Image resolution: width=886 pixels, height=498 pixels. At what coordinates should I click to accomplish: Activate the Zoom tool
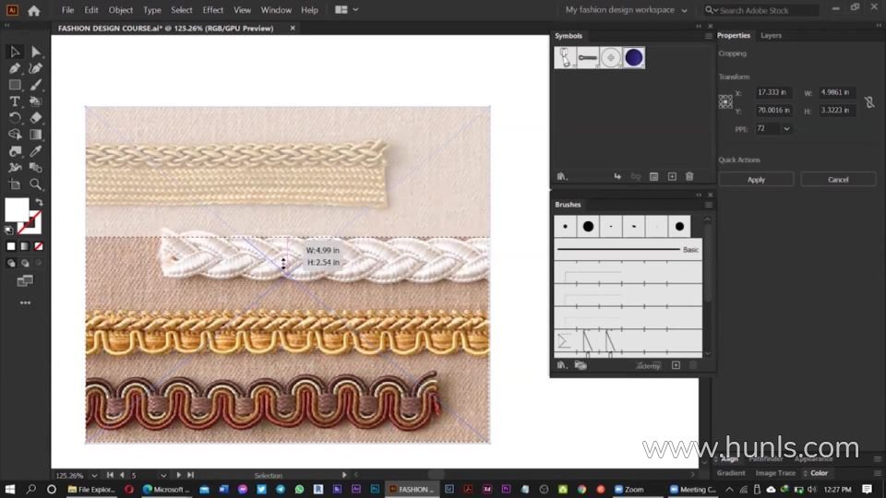(x=36, y=184)
